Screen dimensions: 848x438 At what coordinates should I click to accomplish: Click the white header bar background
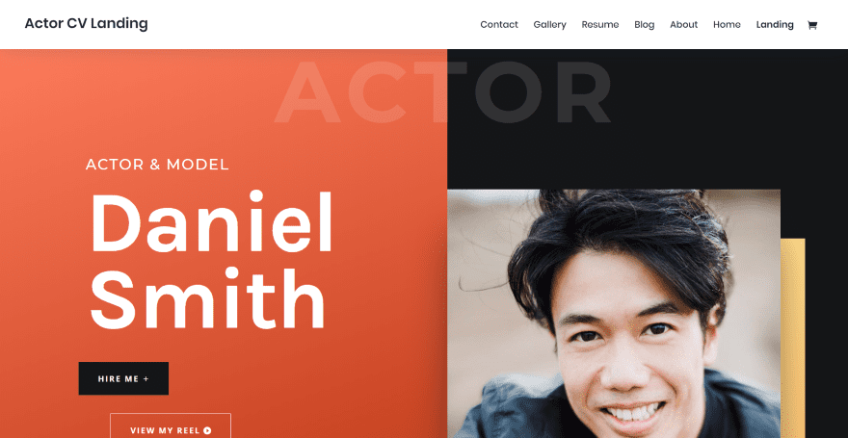click(x=314, y=24)
